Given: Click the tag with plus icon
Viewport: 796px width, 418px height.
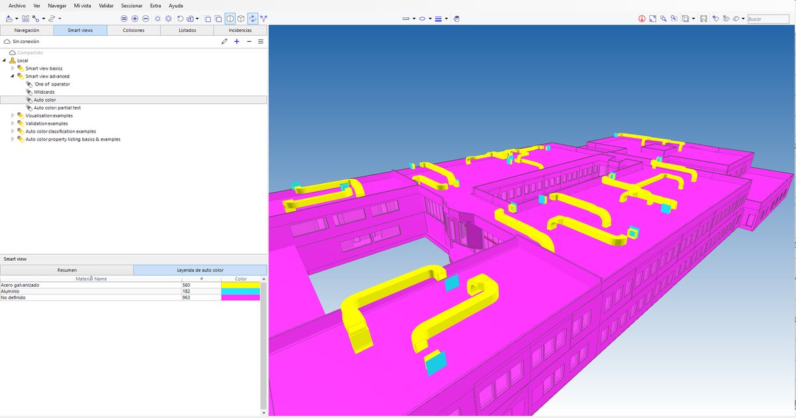Looking at the screenshot, I should tap(716, 19).
